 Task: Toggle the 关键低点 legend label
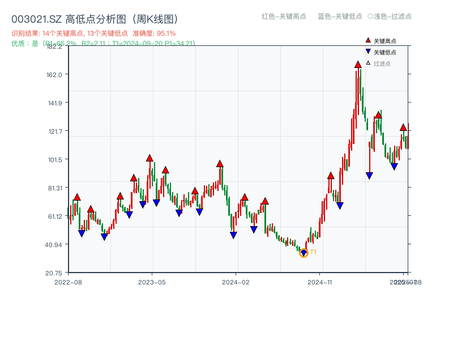385,52
